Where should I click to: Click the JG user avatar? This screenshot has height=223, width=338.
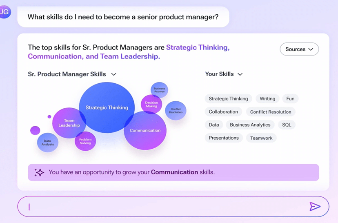pos(5,12)
